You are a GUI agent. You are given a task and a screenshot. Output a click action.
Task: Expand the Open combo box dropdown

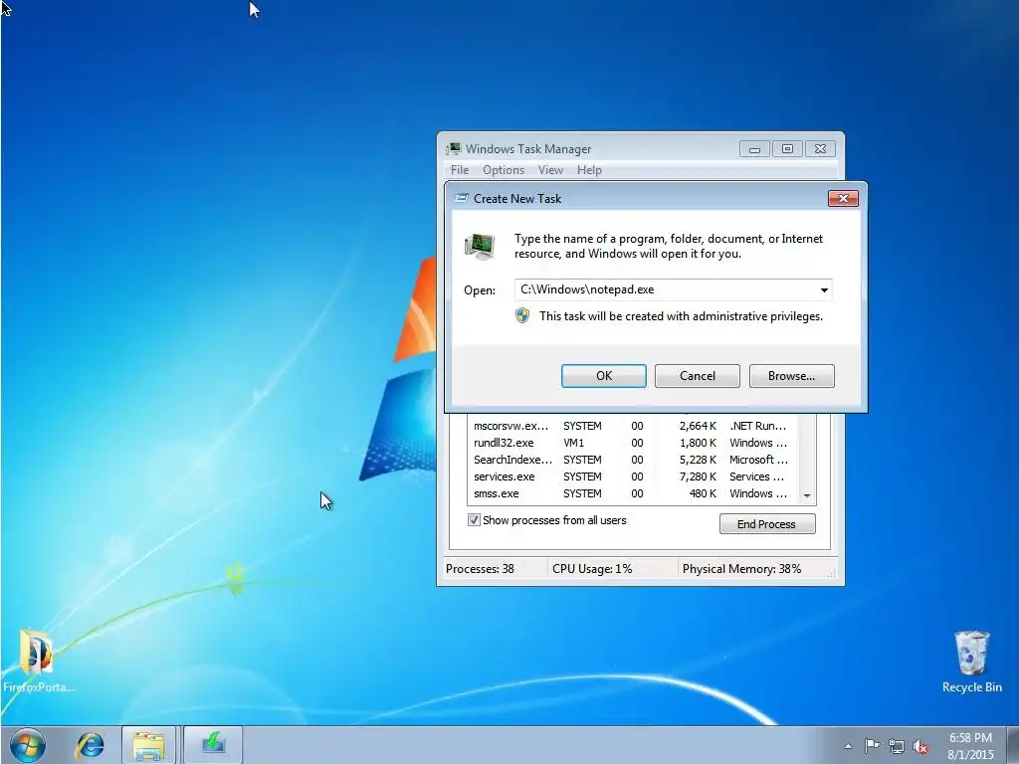tap(824, 289)
